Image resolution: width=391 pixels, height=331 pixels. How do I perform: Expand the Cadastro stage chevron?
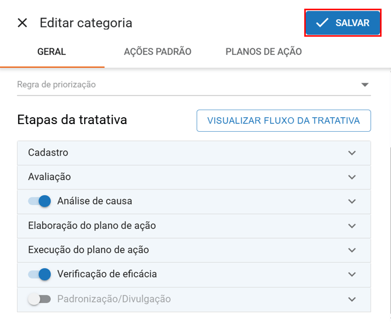coord(352,153)
